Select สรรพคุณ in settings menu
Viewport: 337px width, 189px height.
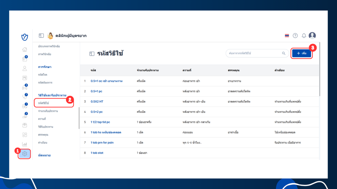pyautogui.click(x=43, y=135)
